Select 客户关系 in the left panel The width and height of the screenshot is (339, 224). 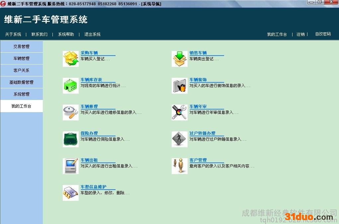coord(22,70)
